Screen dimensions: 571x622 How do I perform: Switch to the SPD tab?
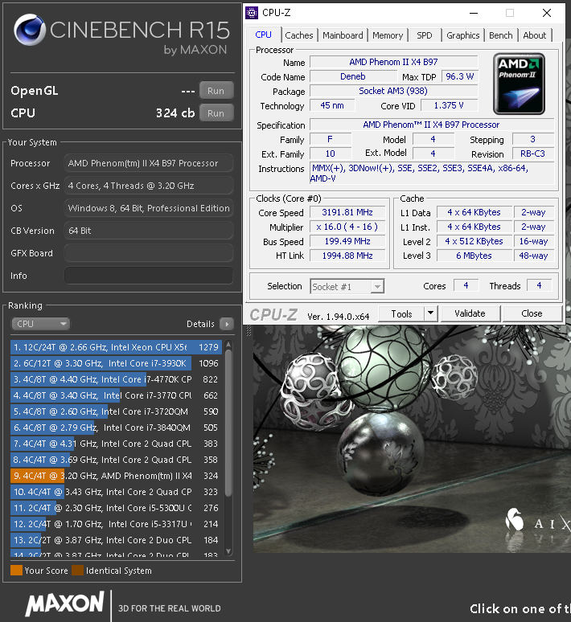[425, 35]
